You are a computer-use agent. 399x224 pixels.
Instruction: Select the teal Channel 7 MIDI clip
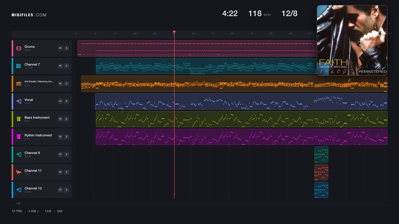pyautogui.click(x=206, y=66)
